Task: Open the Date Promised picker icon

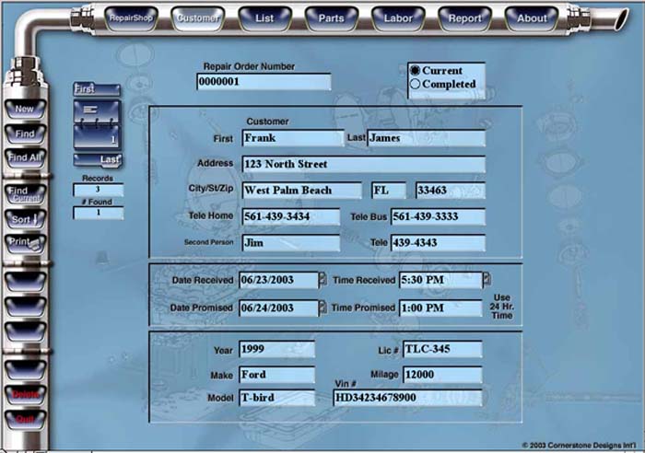Action: click(x=322, y=307)
